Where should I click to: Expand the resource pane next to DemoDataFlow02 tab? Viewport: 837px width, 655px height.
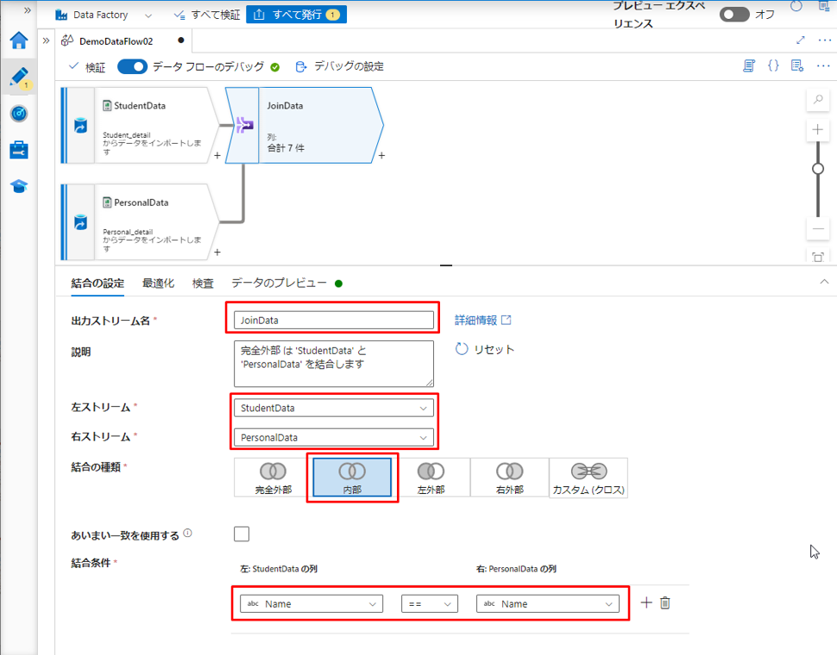46,41
